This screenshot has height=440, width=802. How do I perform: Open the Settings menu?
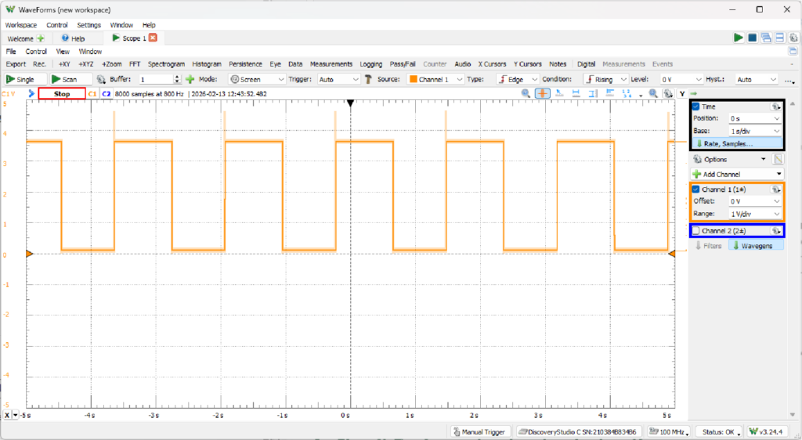click(x=89, y=25)
